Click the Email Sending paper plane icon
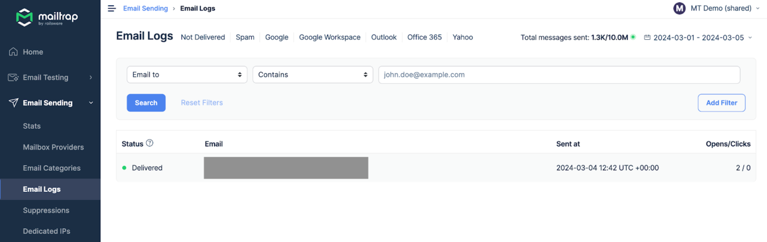This screenshot has height=242, width=767. point(13,103)
